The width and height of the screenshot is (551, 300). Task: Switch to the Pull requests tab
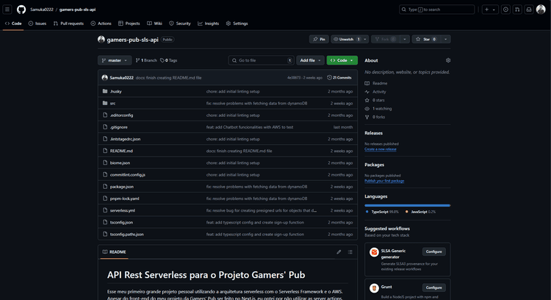pyautogui.click(x=68, y=24)
